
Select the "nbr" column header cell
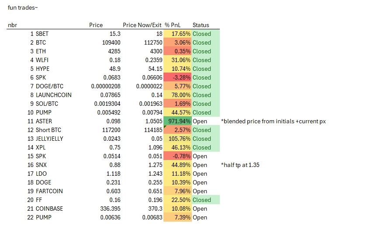(x=12, y=25)
